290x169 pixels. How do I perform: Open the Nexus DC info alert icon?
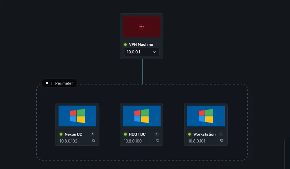pos(93,134)
